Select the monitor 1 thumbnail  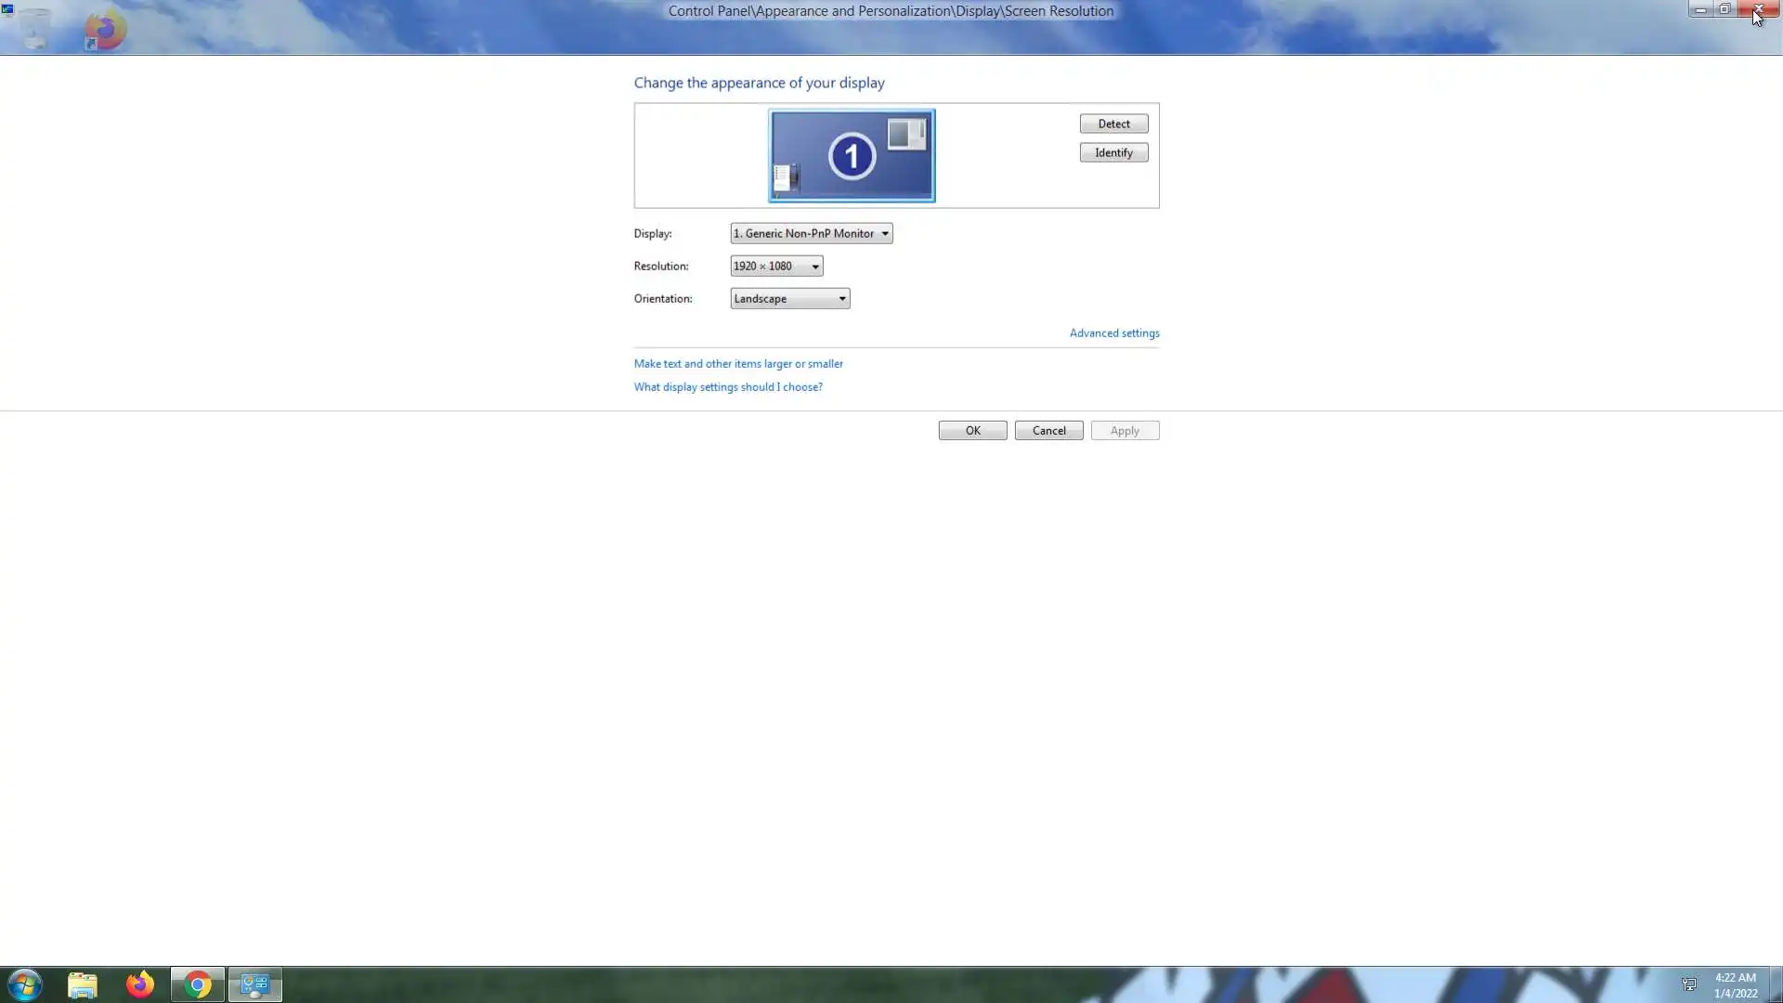(852, 156)
